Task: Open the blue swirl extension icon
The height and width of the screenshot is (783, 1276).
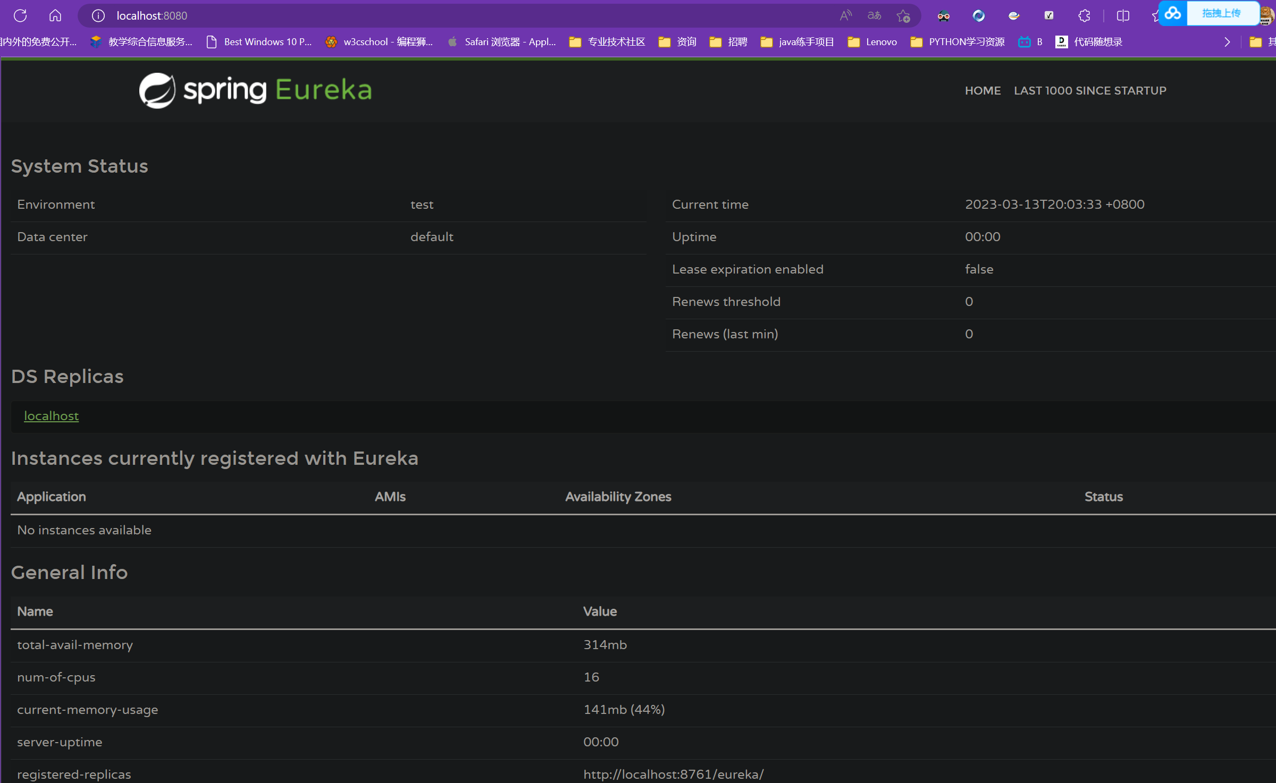Action: [979, 16]
